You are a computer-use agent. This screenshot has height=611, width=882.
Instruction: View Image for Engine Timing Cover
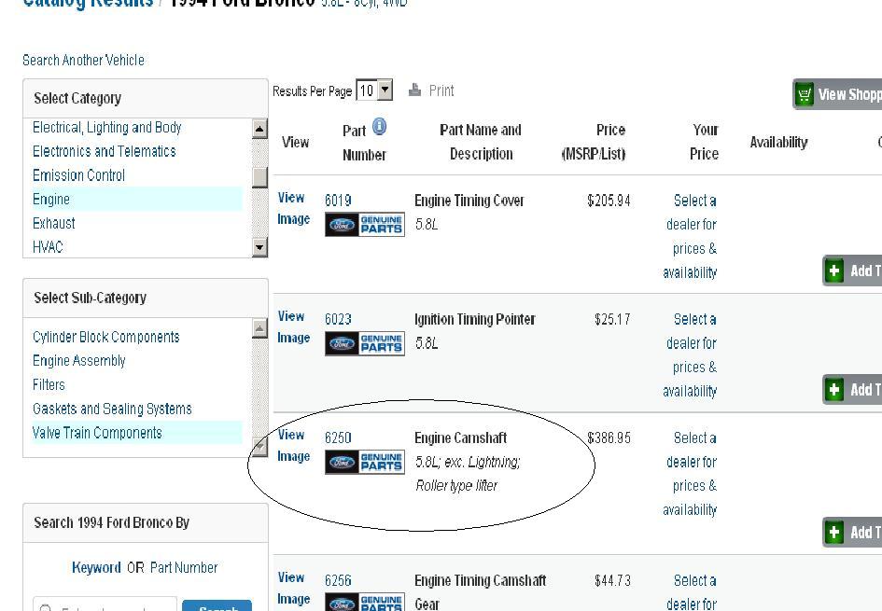click(x=294, y=208)
